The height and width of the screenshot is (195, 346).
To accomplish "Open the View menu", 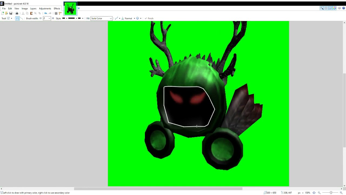I will point(17,8).
